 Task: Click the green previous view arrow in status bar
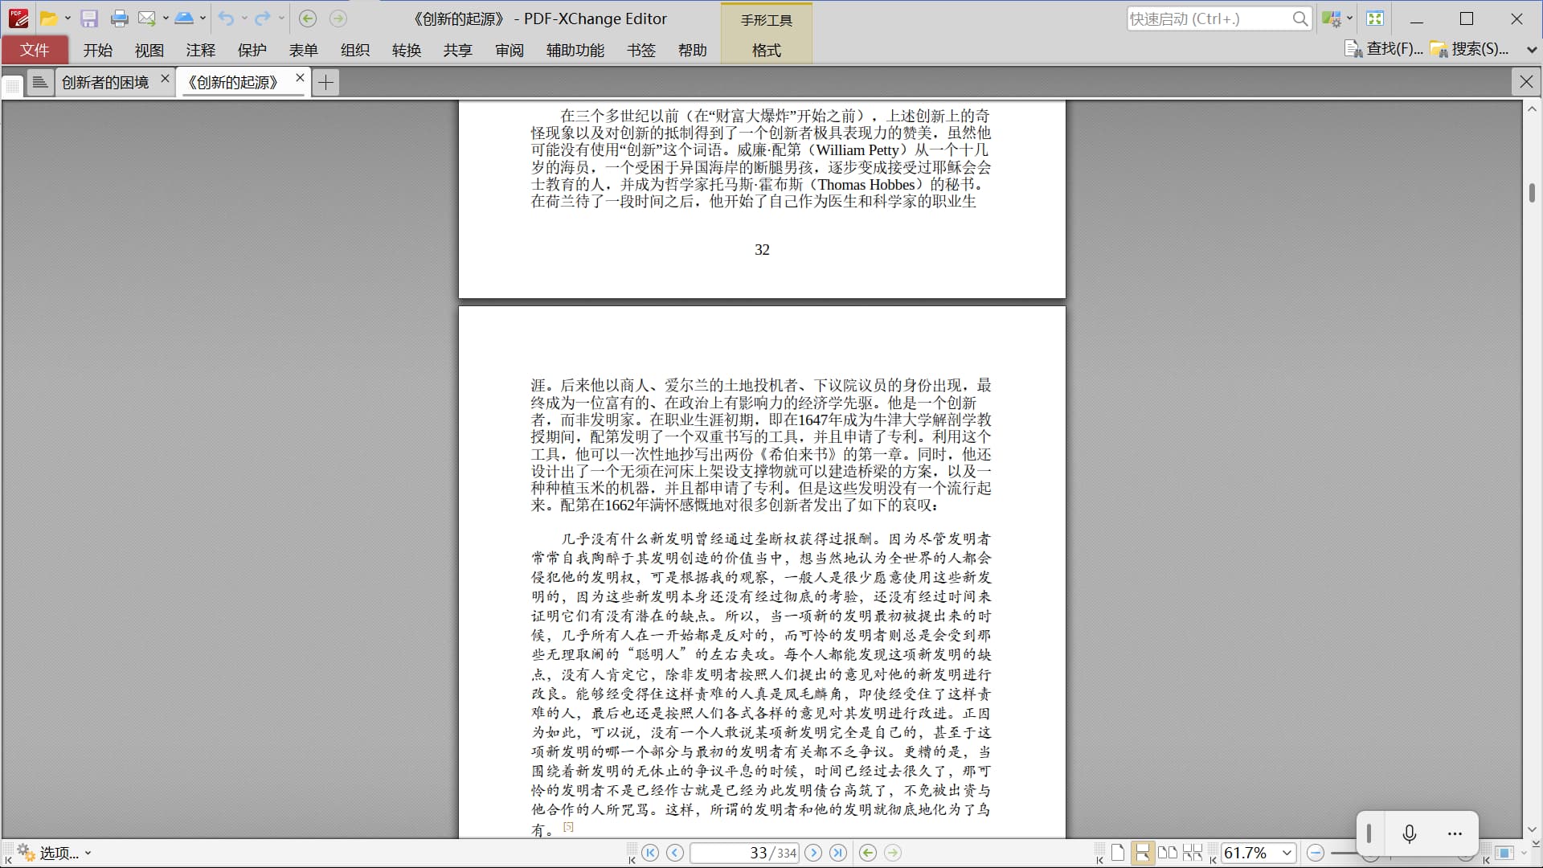(x=868, y=853)
